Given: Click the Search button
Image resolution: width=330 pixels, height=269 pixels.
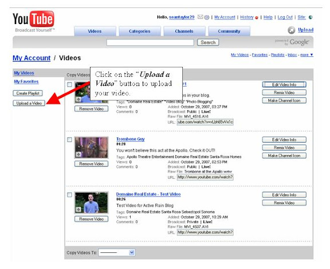Looking at the screenshot, I should [x=208, y=42].
